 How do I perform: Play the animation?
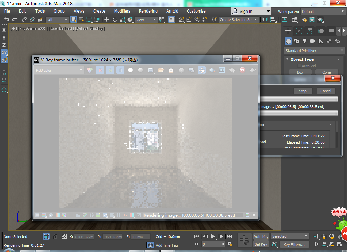pyautogui.click(x=213, y=236)
